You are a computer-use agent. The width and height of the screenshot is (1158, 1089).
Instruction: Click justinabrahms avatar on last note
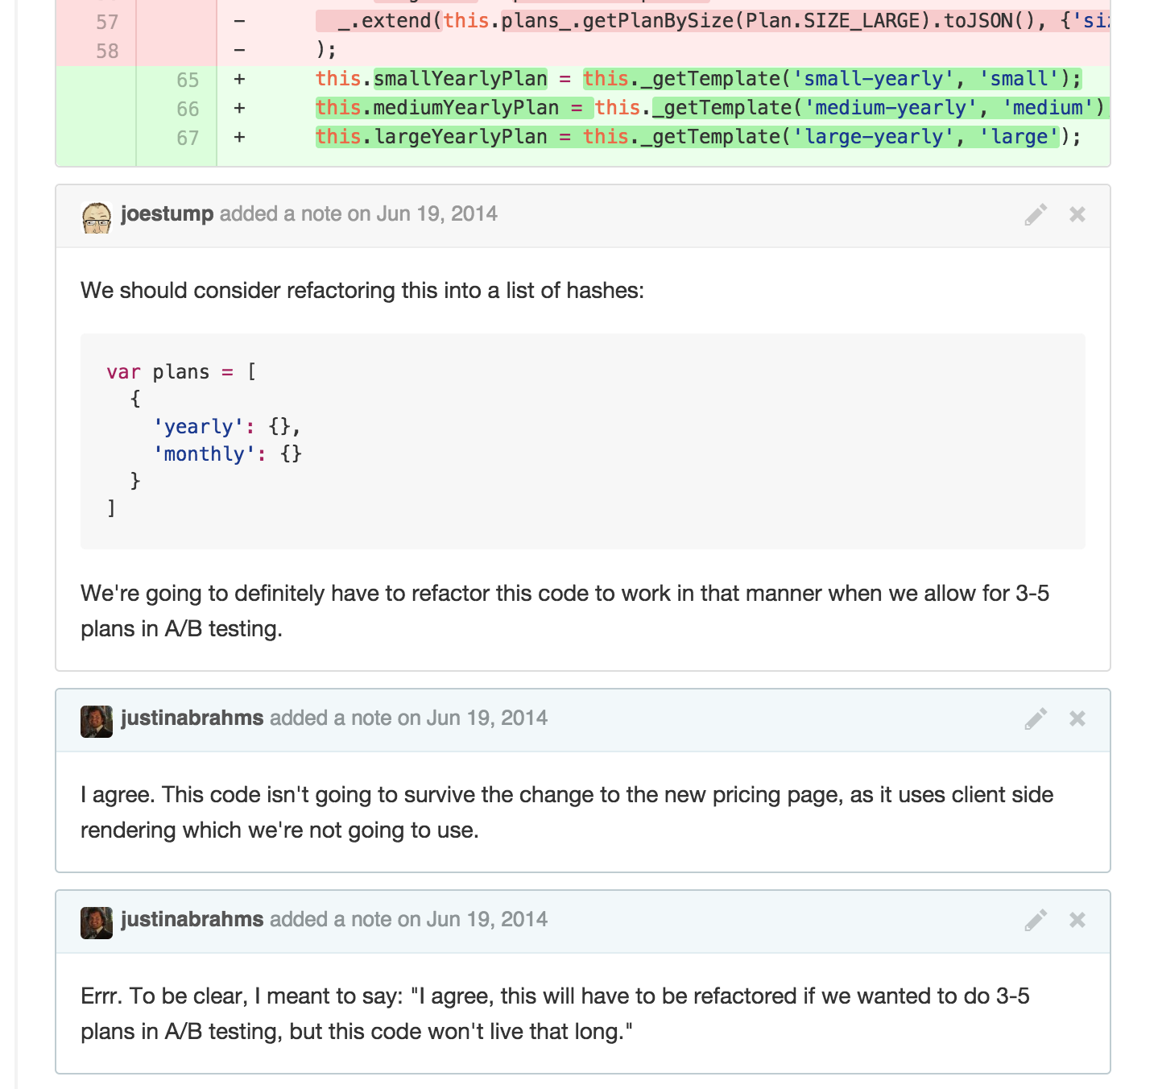(97, 923)
